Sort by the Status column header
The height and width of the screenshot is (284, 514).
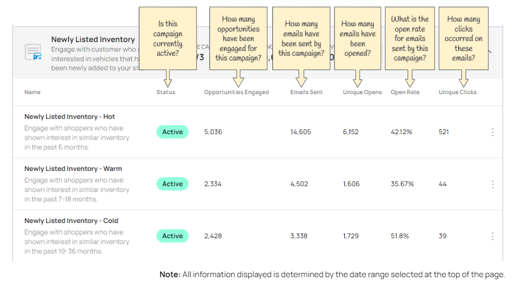point(166,92)
